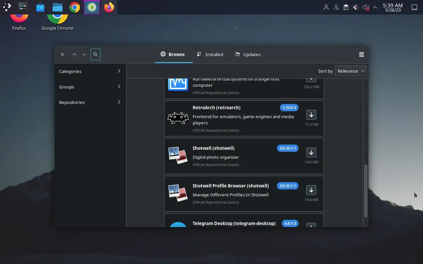The image size is (423, 264).
Task: Select the green download app in taskbar
Action: (92, 7)
